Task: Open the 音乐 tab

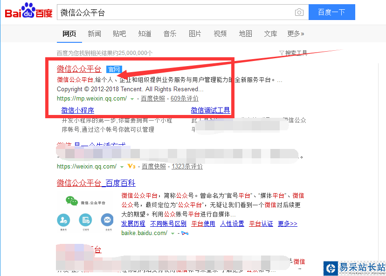Action: 170,34
